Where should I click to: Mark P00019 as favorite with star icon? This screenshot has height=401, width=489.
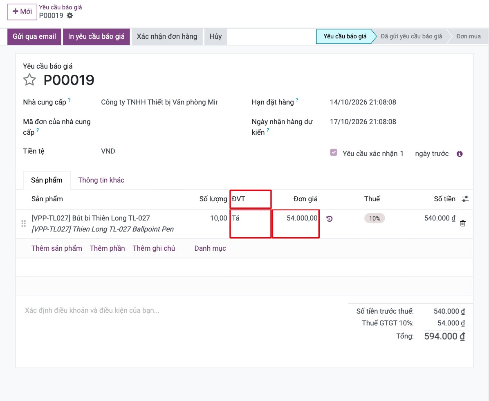(x=29, y=80)
